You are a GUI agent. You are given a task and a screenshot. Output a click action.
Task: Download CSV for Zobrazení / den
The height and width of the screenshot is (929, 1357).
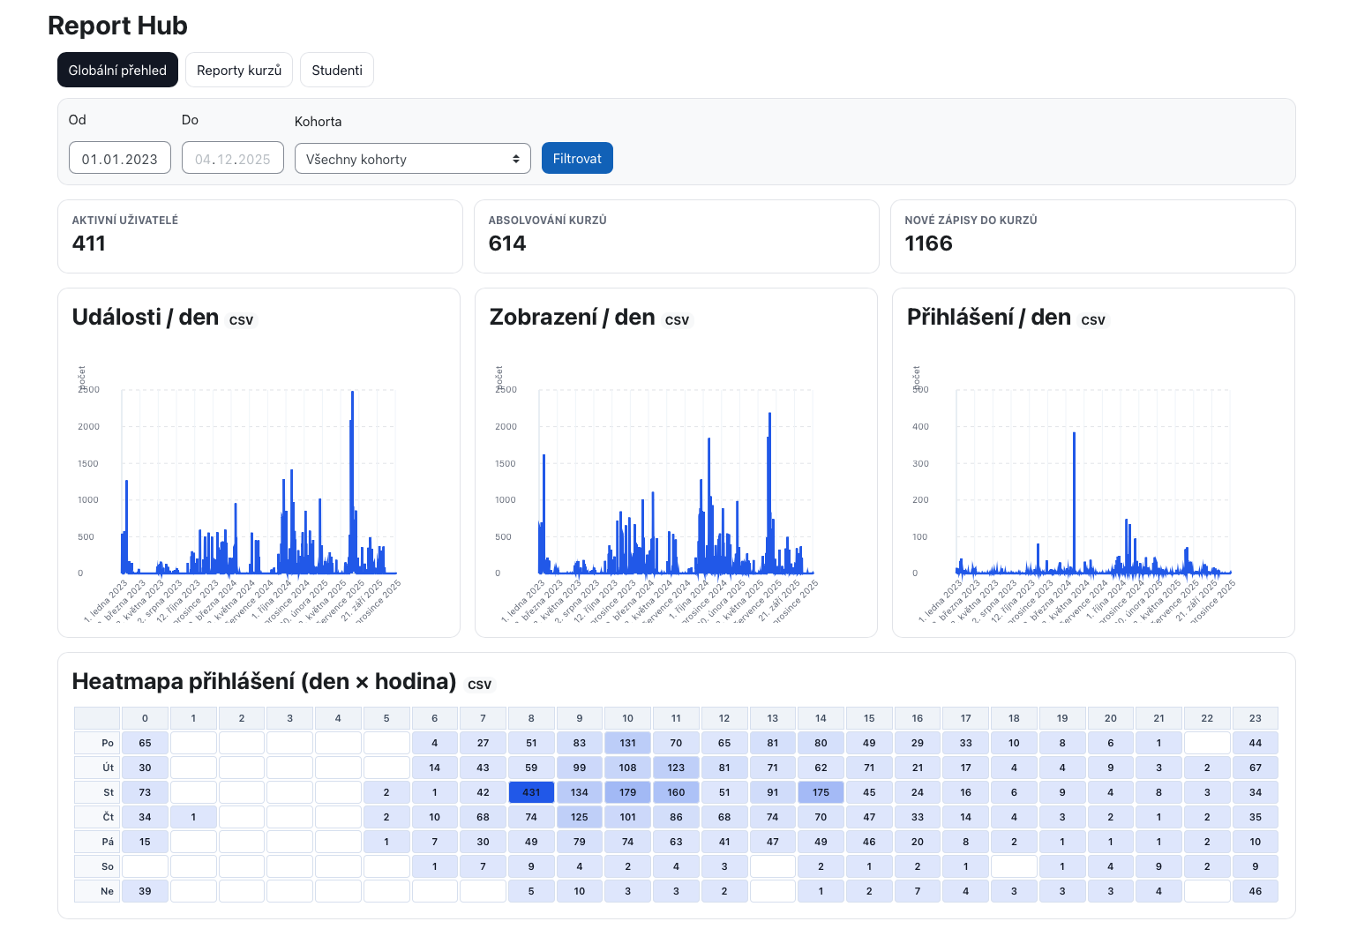pyautogui.click(x=677, y=320)
